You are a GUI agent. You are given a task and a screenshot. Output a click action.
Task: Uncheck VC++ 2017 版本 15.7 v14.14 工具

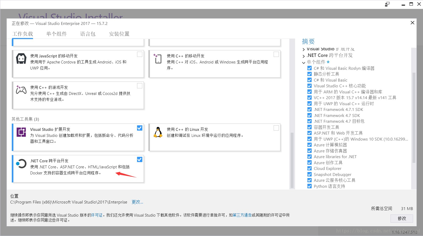(x=310, y=98)
